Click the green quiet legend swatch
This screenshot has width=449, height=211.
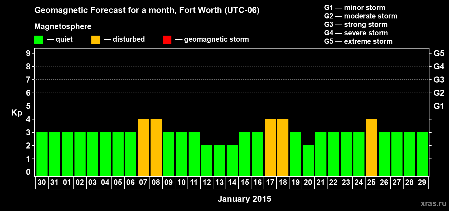(39, 40)
